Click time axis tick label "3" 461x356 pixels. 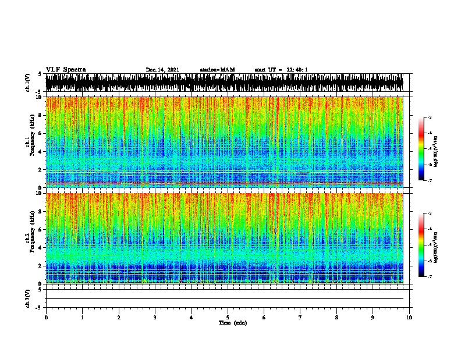coord(155,318)
